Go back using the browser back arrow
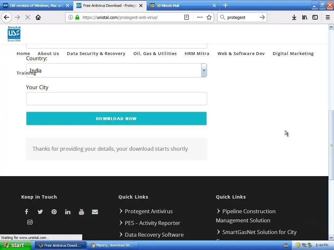This screenshot has width=334, height=250. click(x=7, y=17)
